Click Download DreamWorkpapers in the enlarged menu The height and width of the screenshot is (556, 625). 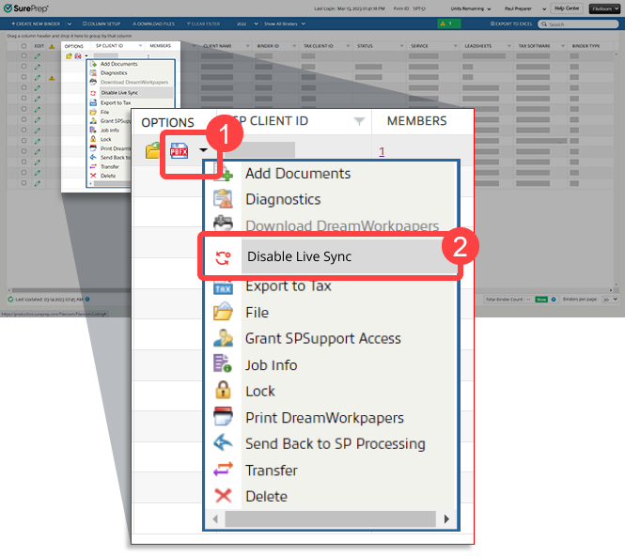click(x=342, y=225)
